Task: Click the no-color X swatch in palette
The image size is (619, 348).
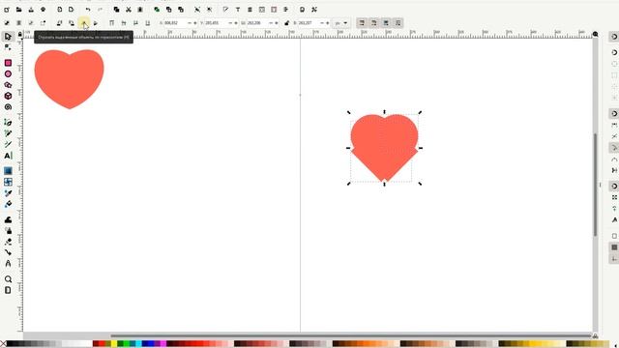Action: click(3, 344)
